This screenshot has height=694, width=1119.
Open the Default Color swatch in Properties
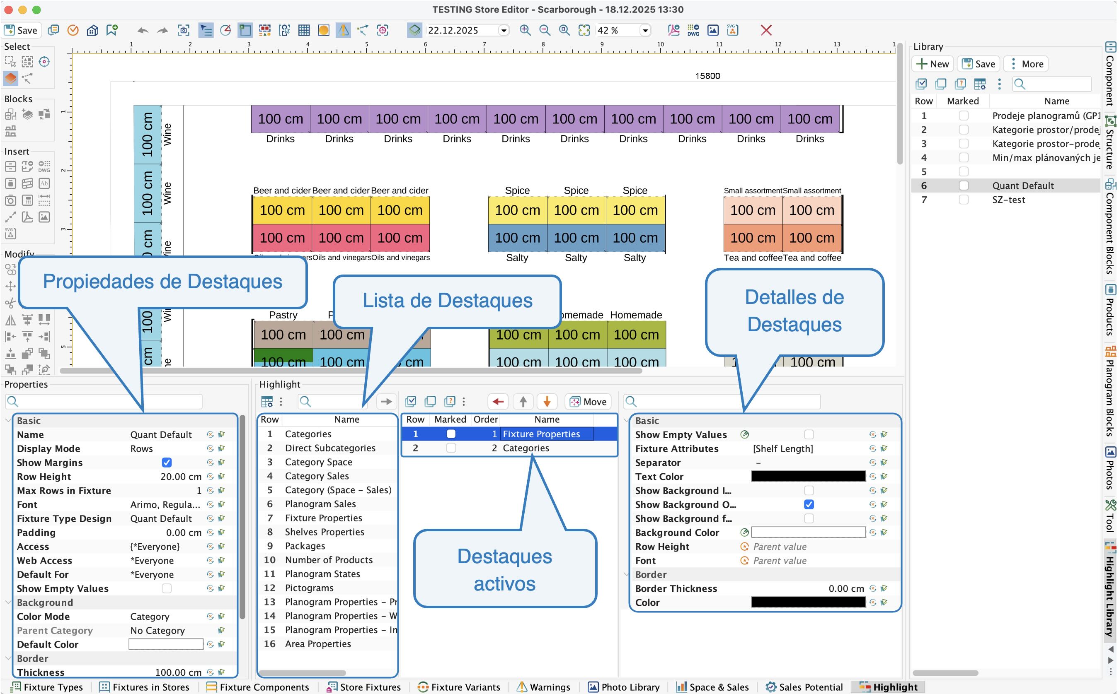click(166, 644)
